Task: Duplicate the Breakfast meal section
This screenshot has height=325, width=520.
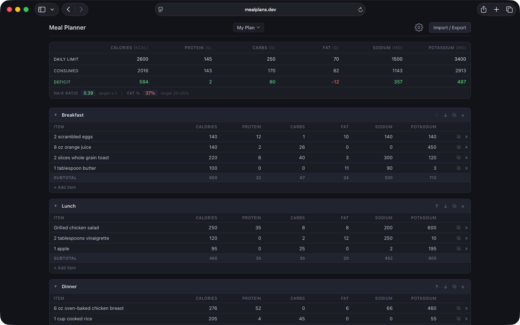Action: point(454,115)
